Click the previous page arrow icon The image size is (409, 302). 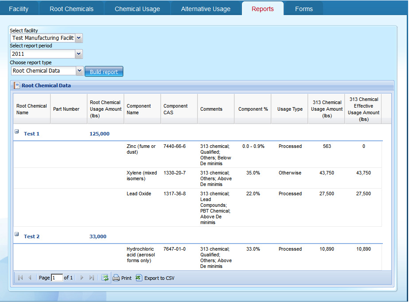click(30, 278)
